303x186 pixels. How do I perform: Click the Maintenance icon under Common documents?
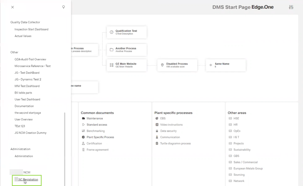[x=84, y=118]
